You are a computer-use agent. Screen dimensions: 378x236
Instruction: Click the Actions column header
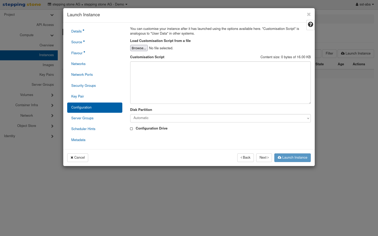point(359,64)
